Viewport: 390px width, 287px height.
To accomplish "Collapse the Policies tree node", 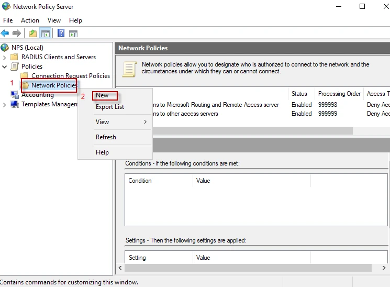I will pos(5,67).
